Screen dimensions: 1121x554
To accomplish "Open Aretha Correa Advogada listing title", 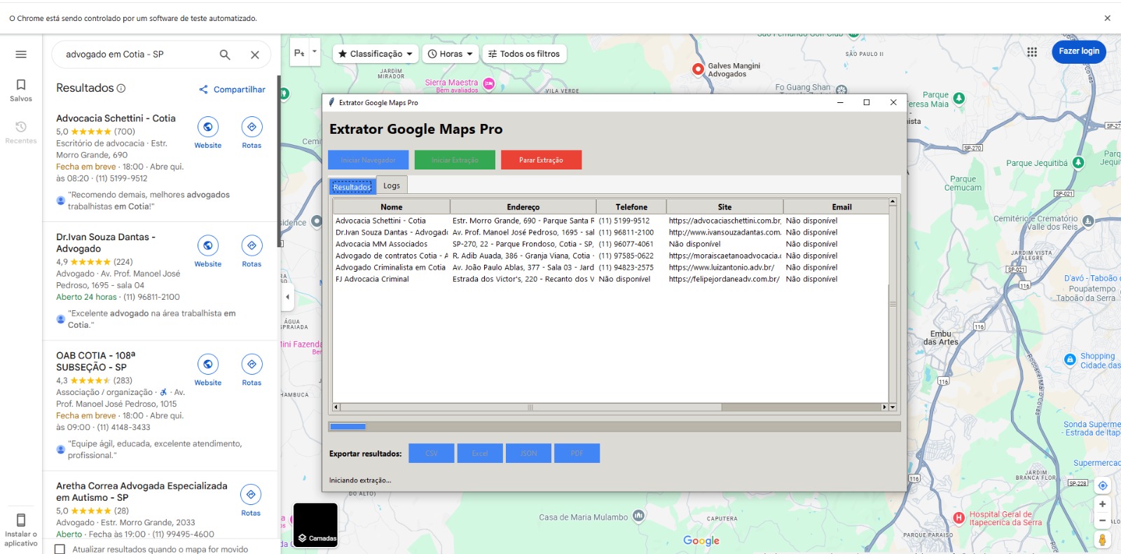I will tap(142, 492).
